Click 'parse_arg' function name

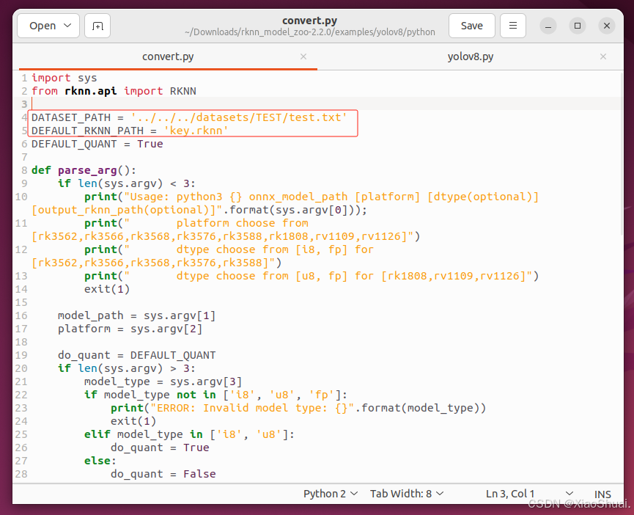87,170
